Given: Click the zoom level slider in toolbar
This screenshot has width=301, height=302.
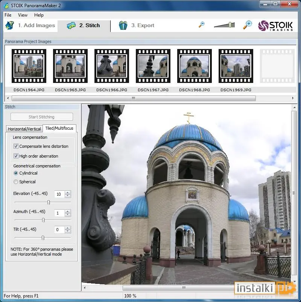Looking at the screenshot, I should [225, 25].
